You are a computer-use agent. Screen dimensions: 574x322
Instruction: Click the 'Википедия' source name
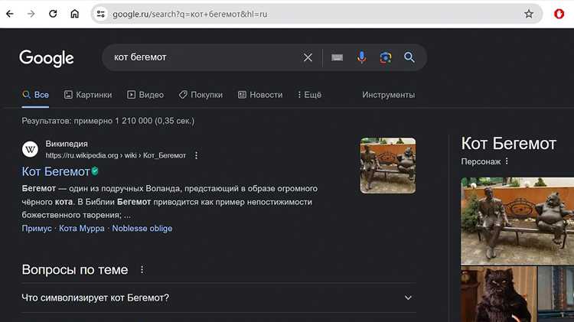(67, 144)
